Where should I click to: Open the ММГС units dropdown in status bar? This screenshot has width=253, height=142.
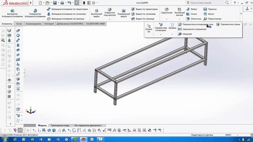click(x=238, y=135)
